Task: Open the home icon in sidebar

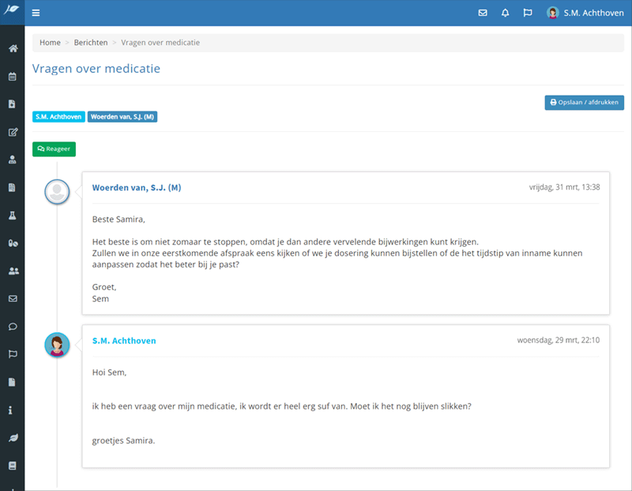Action: pos(13,49)
